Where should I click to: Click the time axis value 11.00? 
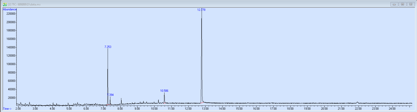(171, 109)
